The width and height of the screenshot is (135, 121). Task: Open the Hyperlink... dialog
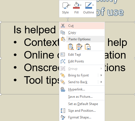[x=82, y=89]
